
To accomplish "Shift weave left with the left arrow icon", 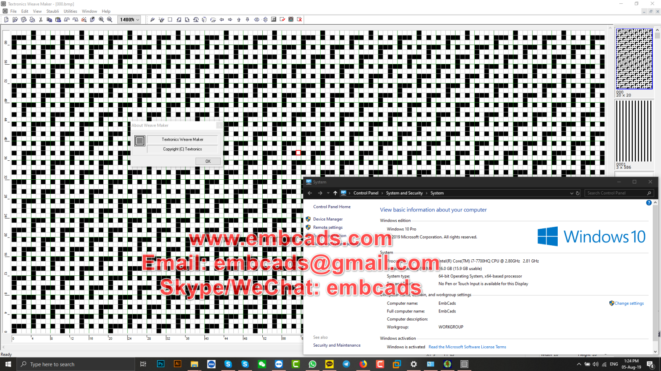I will point(222,19).
